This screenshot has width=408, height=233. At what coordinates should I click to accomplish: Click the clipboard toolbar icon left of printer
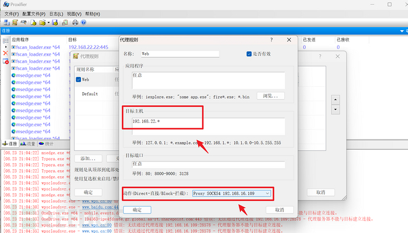[65, 22]
